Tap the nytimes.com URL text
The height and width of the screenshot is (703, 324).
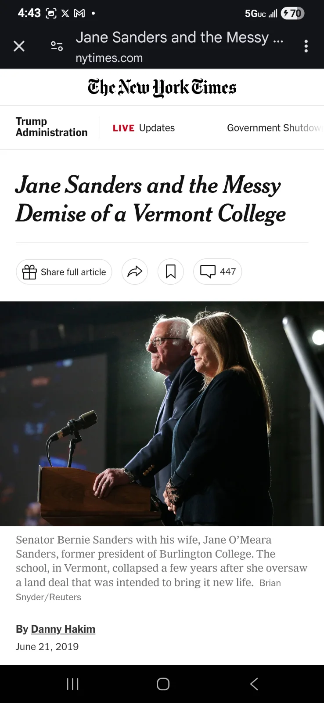click(109, 58)
